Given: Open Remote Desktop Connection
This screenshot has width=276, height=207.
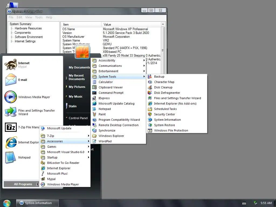Looking at the screenshot, I should click(119, 125).
